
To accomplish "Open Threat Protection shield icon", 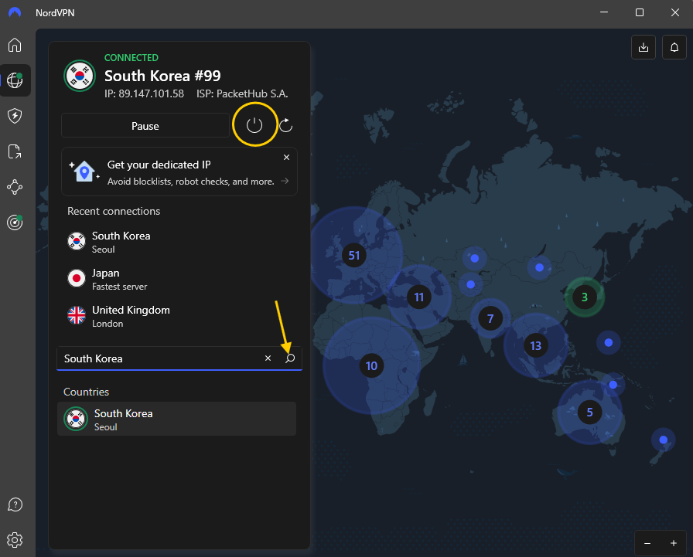I will click(15, 116).
